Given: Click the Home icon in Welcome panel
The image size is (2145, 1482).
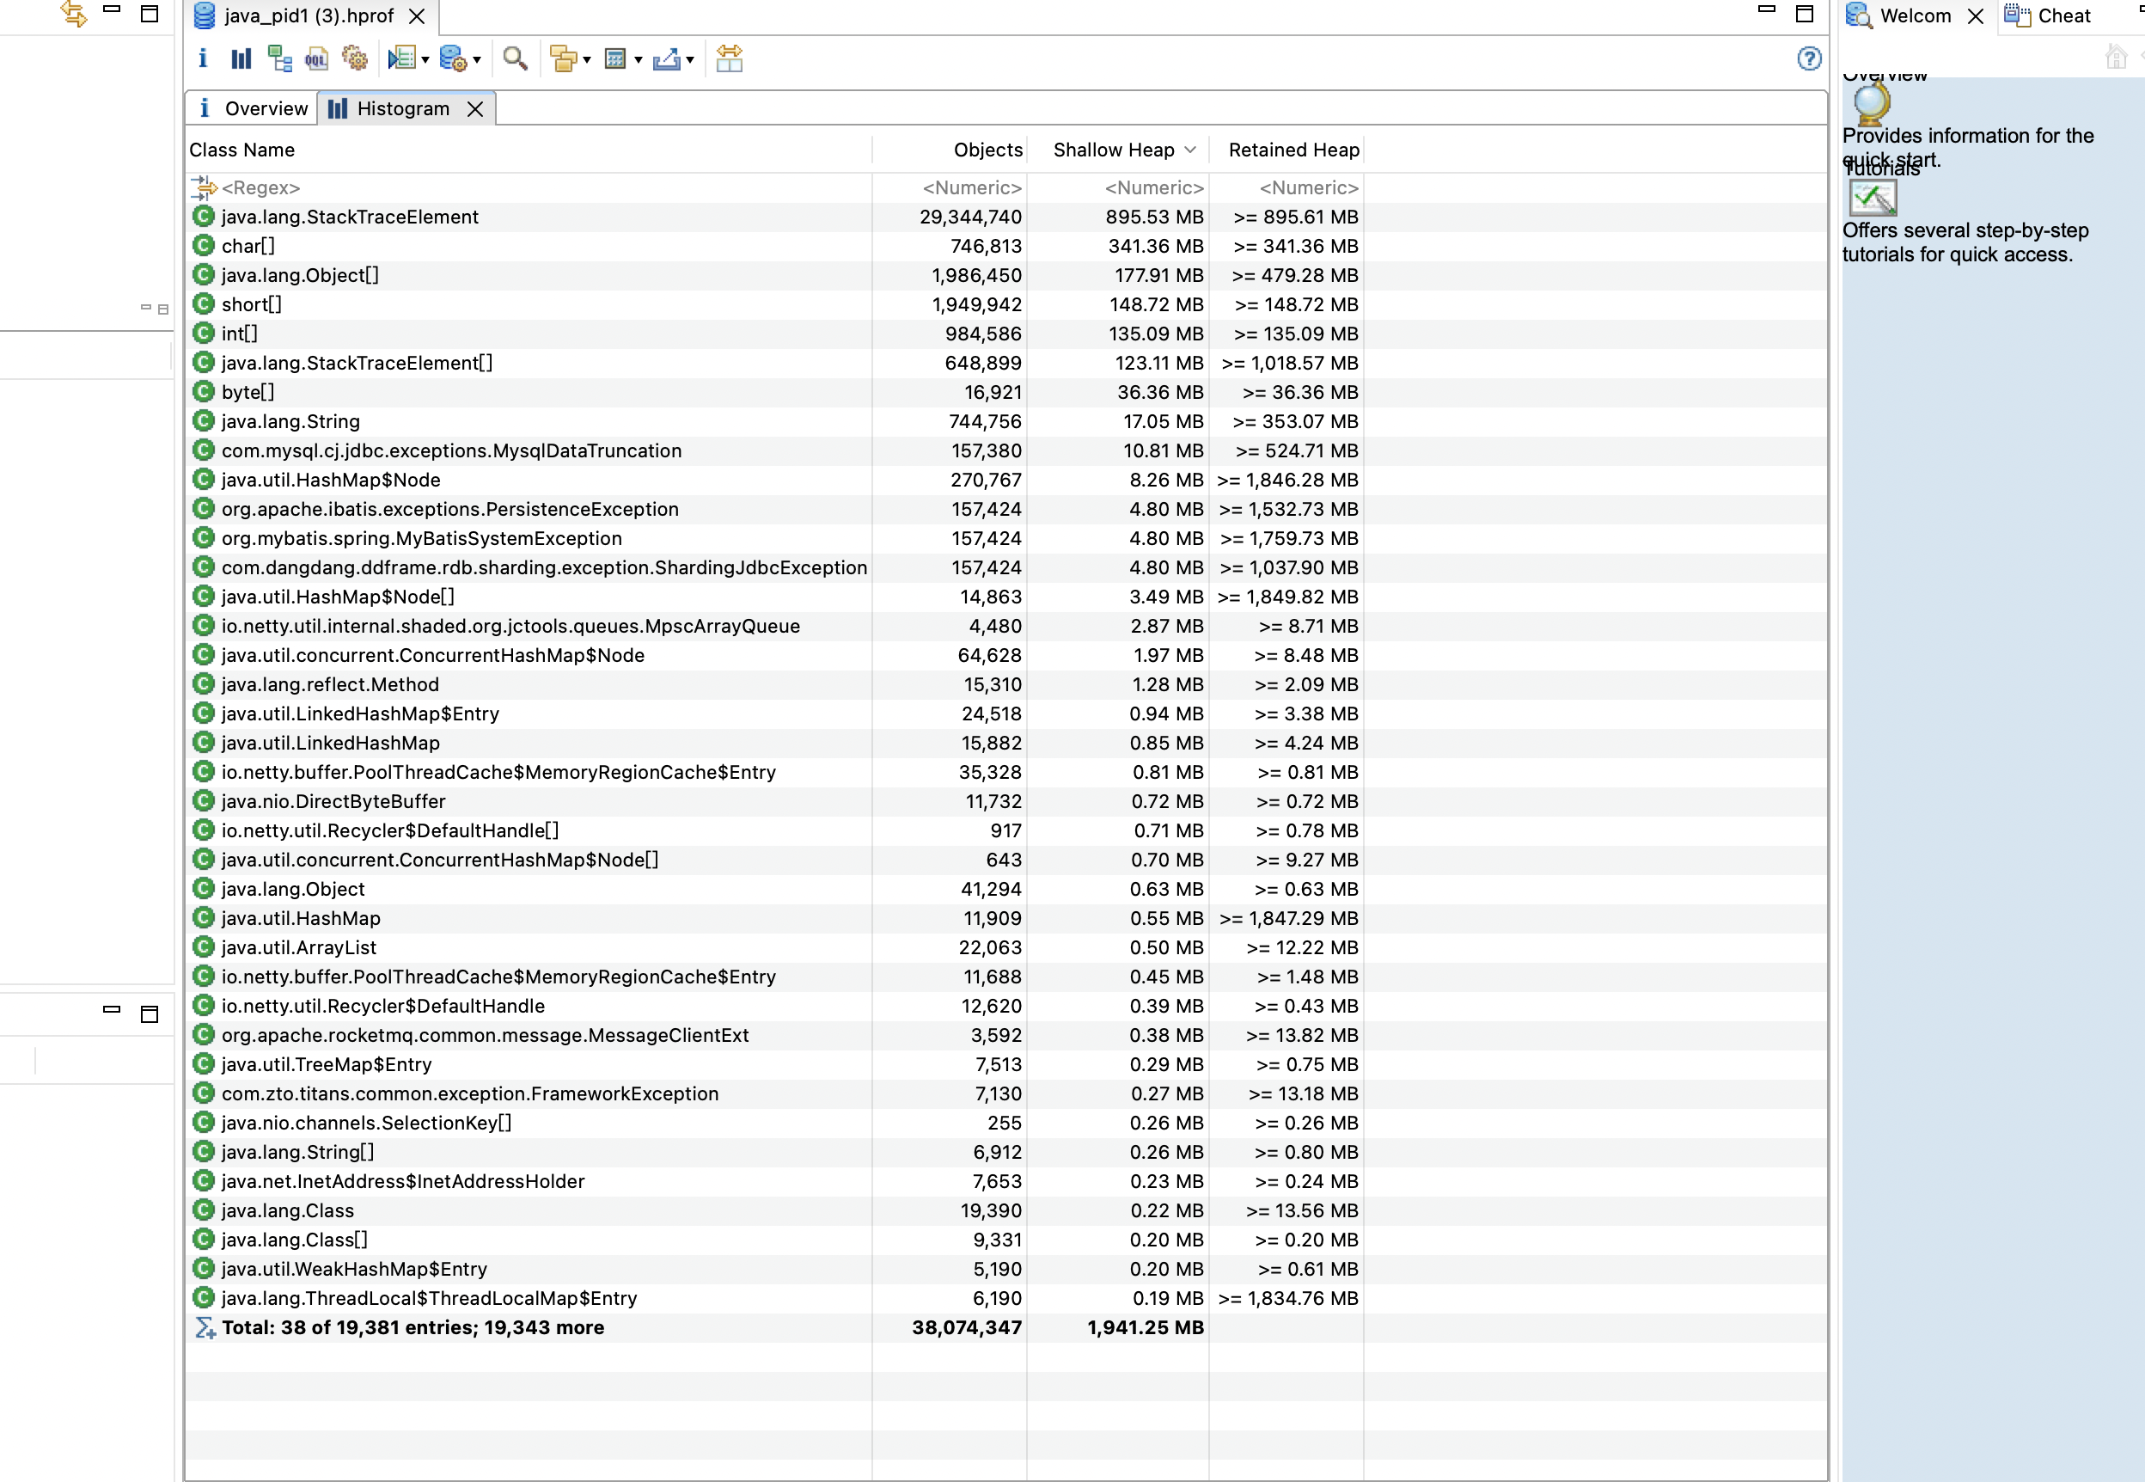Looking at the screenshot, I should tap(2117, 58).
